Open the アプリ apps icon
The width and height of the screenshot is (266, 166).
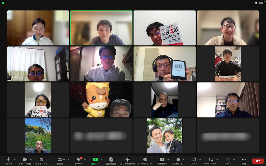click(x=194, y=160)
